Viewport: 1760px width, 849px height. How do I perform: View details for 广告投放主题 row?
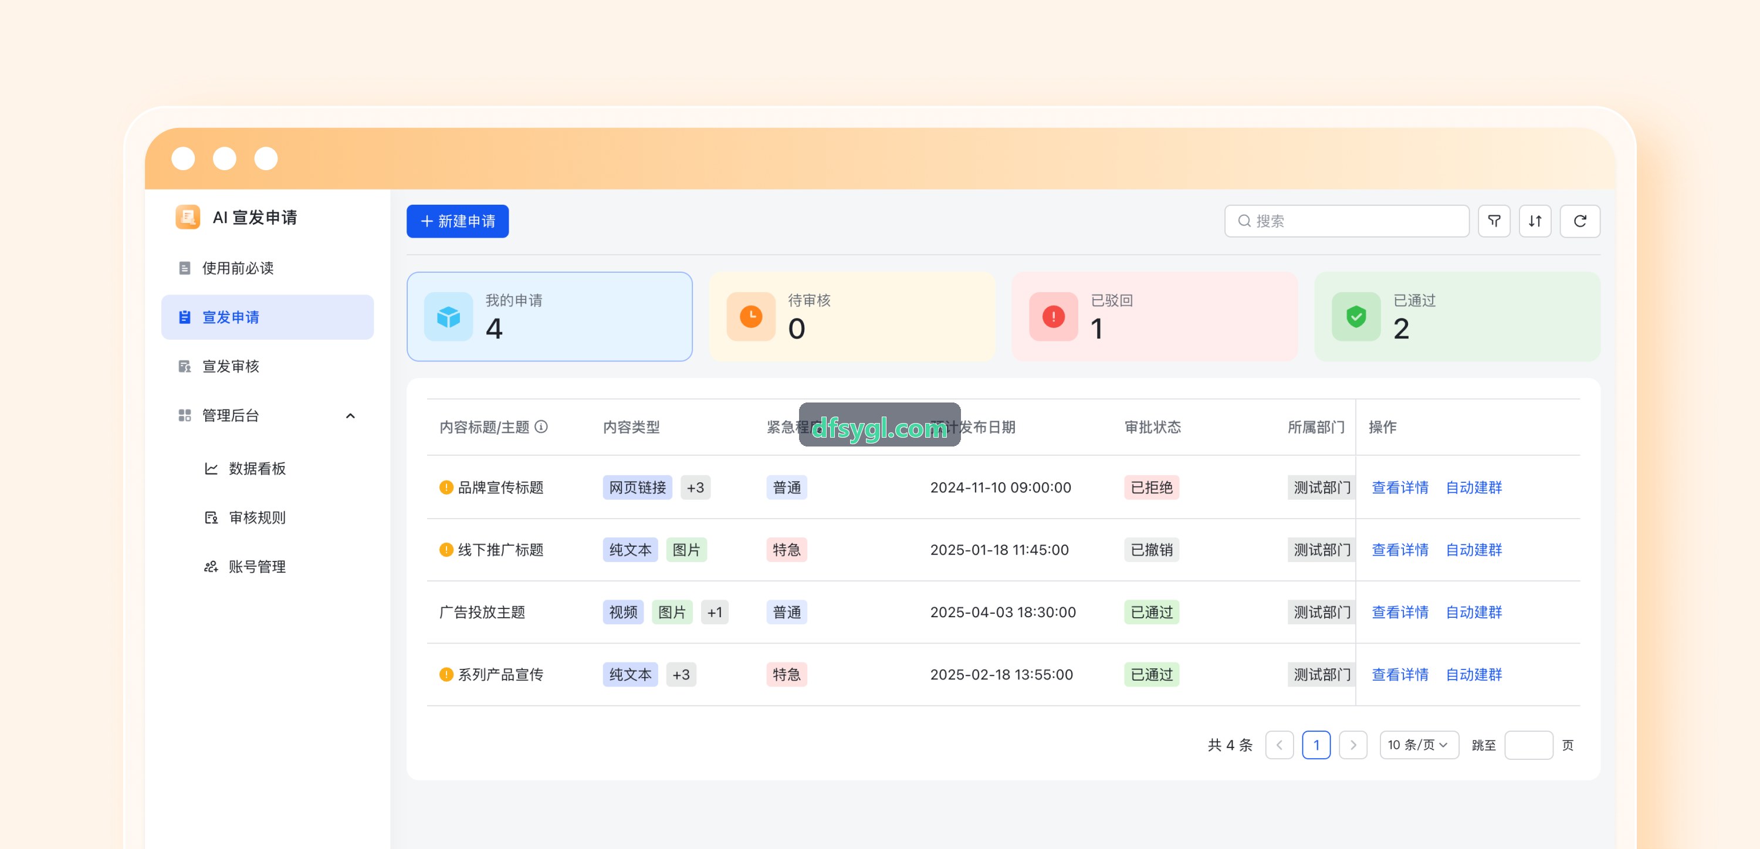point(1399,612)
